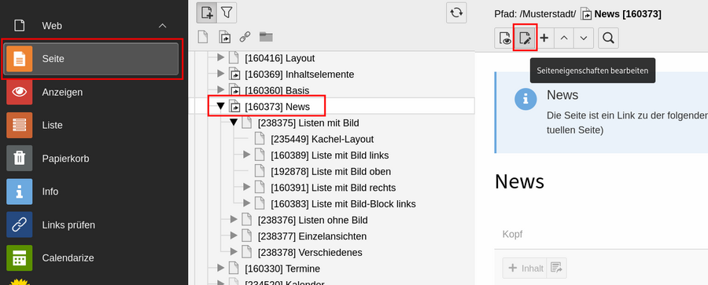The height and width of the screenshot is (285, 708).
Task: Open the Papierkorb trash module
Action: pos(92,159)
